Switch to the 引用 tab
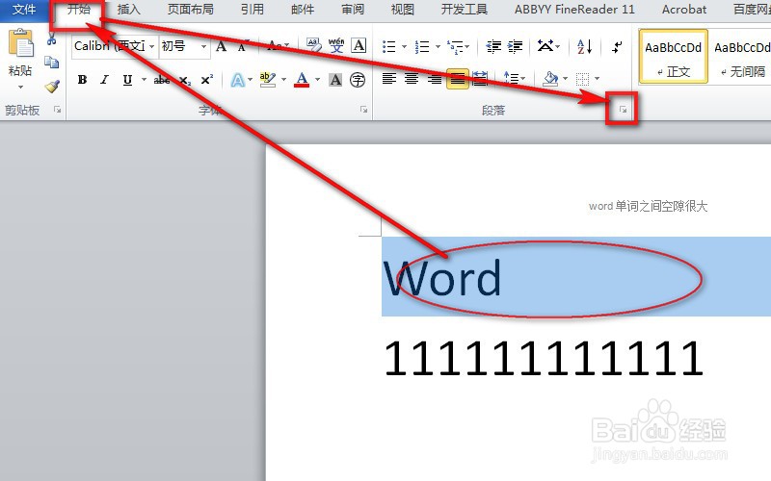 pyautogui.click(x=253, y=10)
